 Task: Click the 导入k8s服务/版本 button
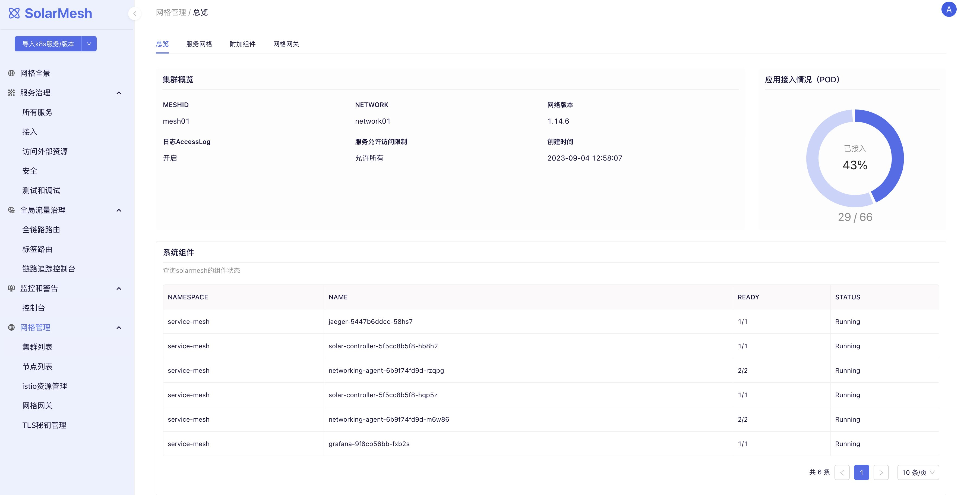pos(48,44)
